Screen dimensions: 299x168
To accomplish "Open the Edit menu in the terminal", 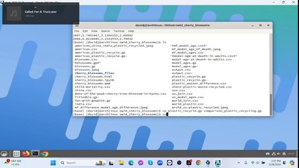I will pos(85,31).
